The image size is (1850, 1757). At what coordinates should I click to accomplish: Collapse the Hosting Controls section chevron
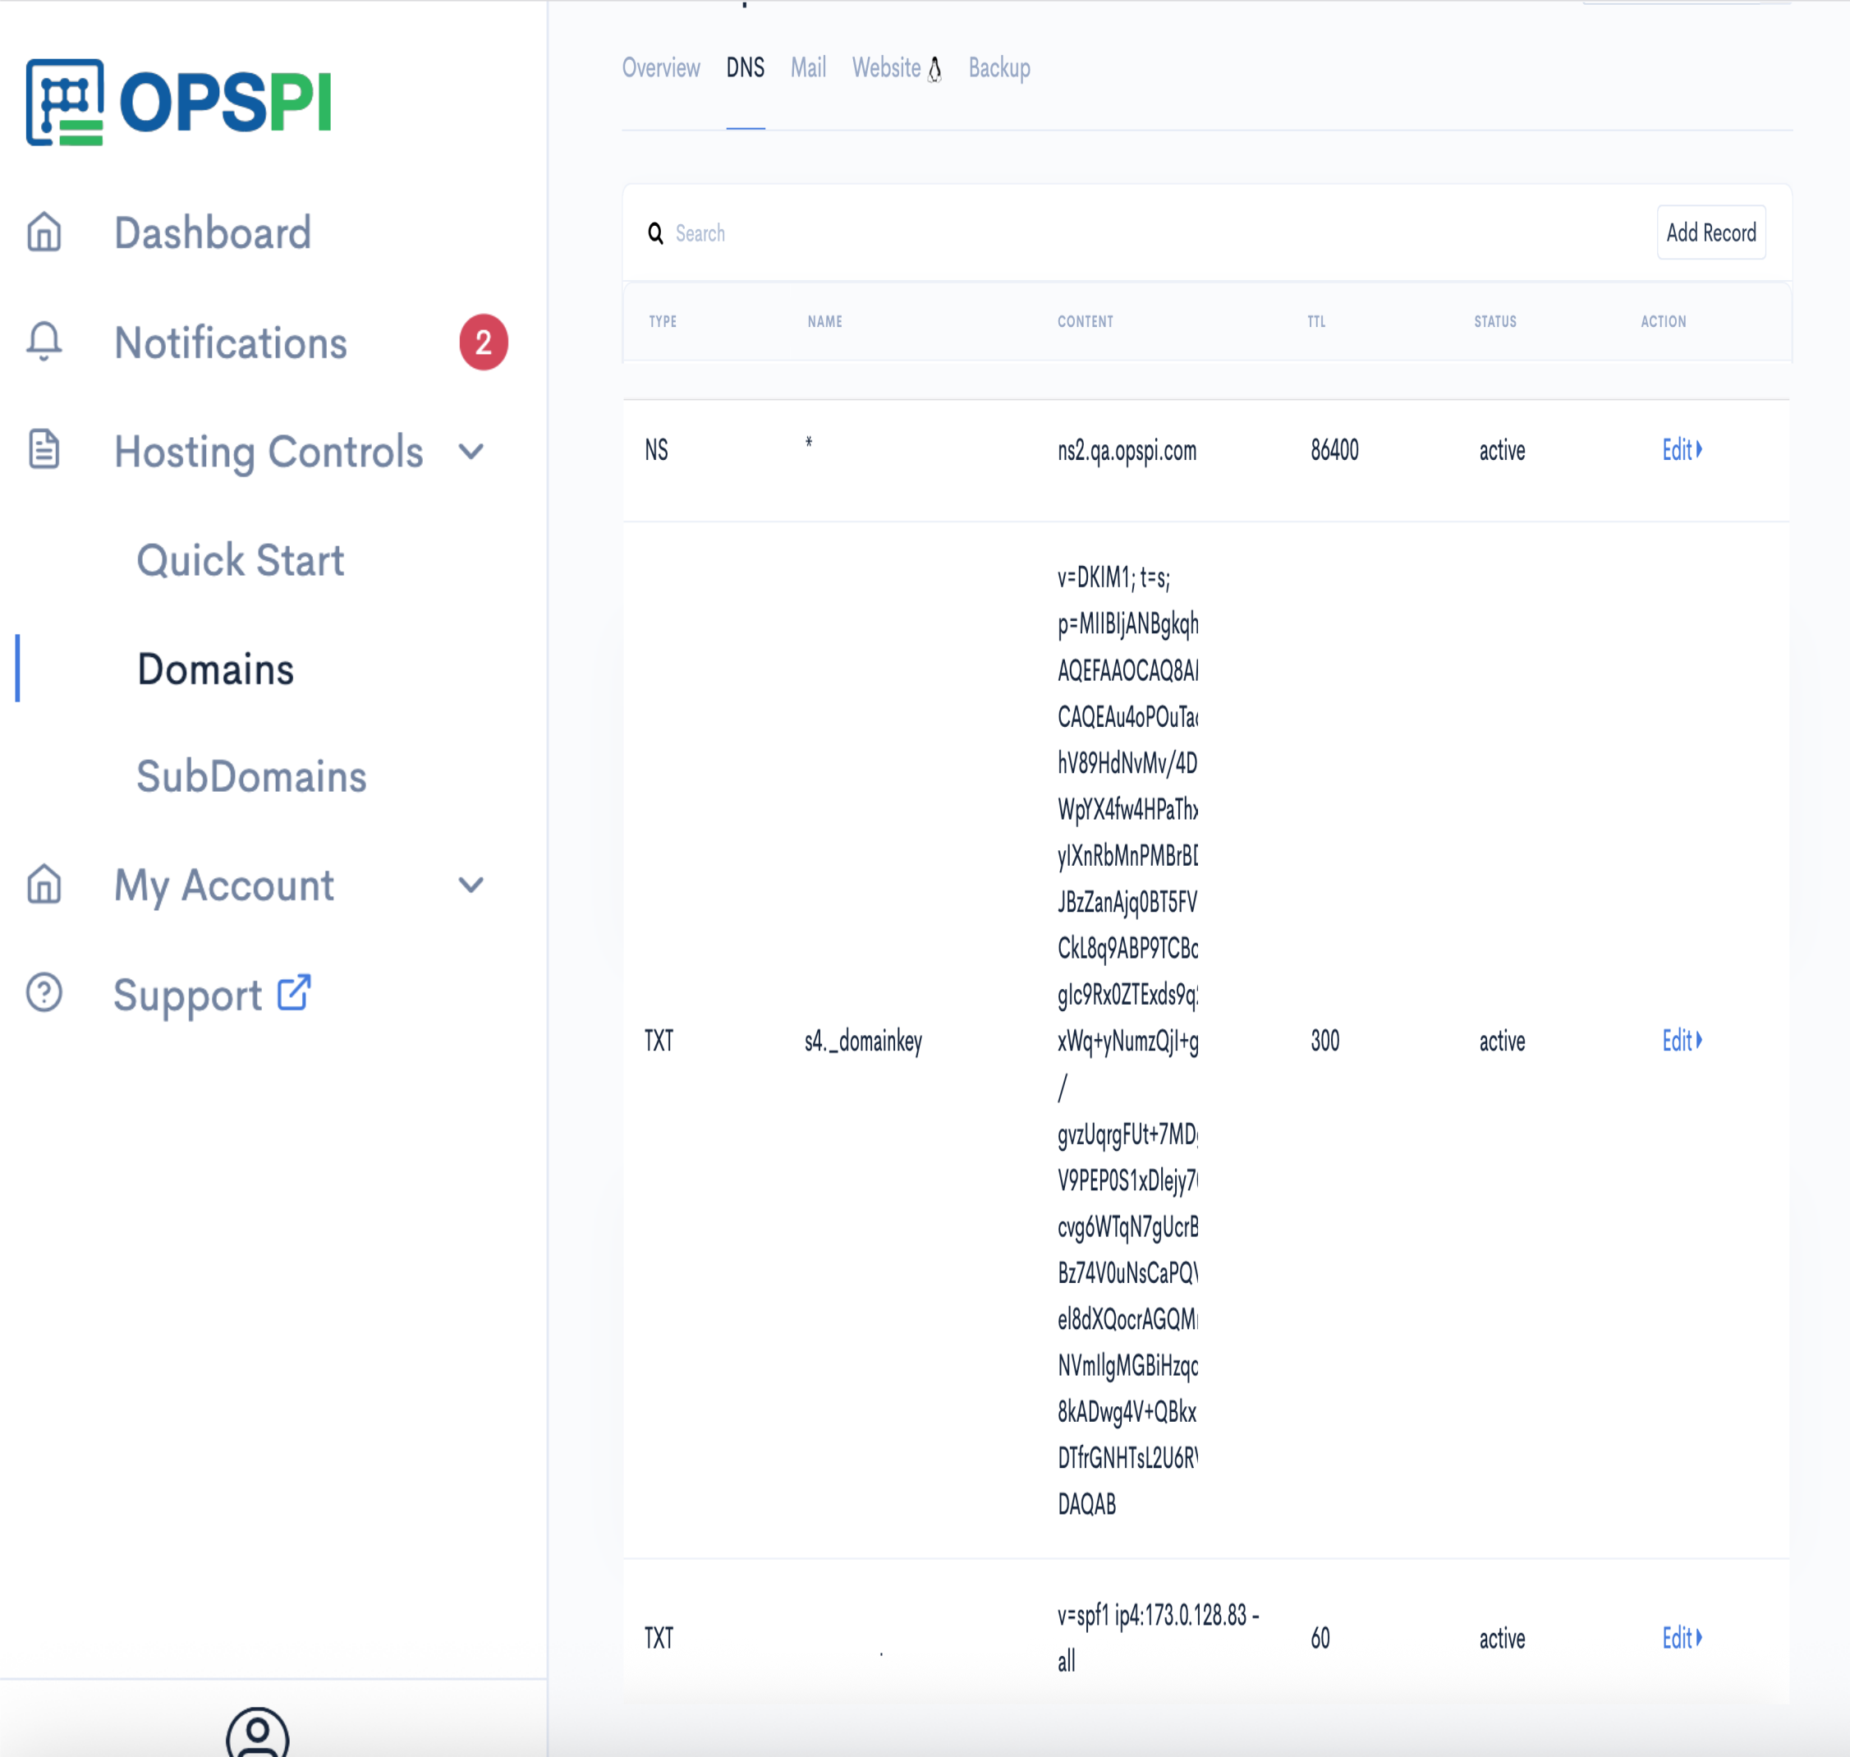point(472,452)
